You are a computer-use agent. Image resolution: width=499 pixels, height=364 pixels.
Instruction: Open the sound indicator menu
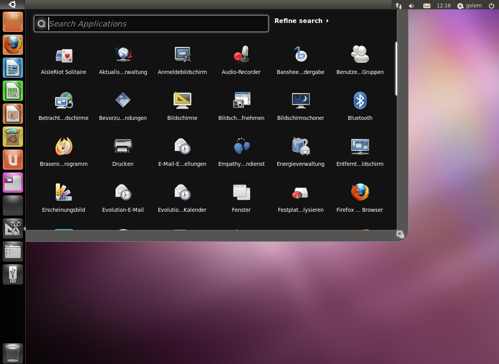click(x=411, y=5)
